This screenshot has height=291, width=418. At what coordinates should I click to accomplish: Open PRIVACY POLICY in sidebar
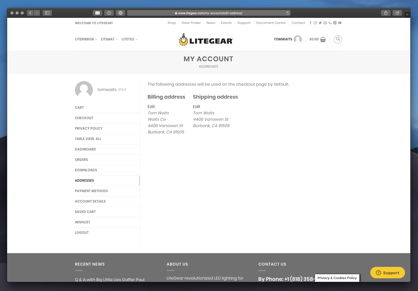pos(107,129)
